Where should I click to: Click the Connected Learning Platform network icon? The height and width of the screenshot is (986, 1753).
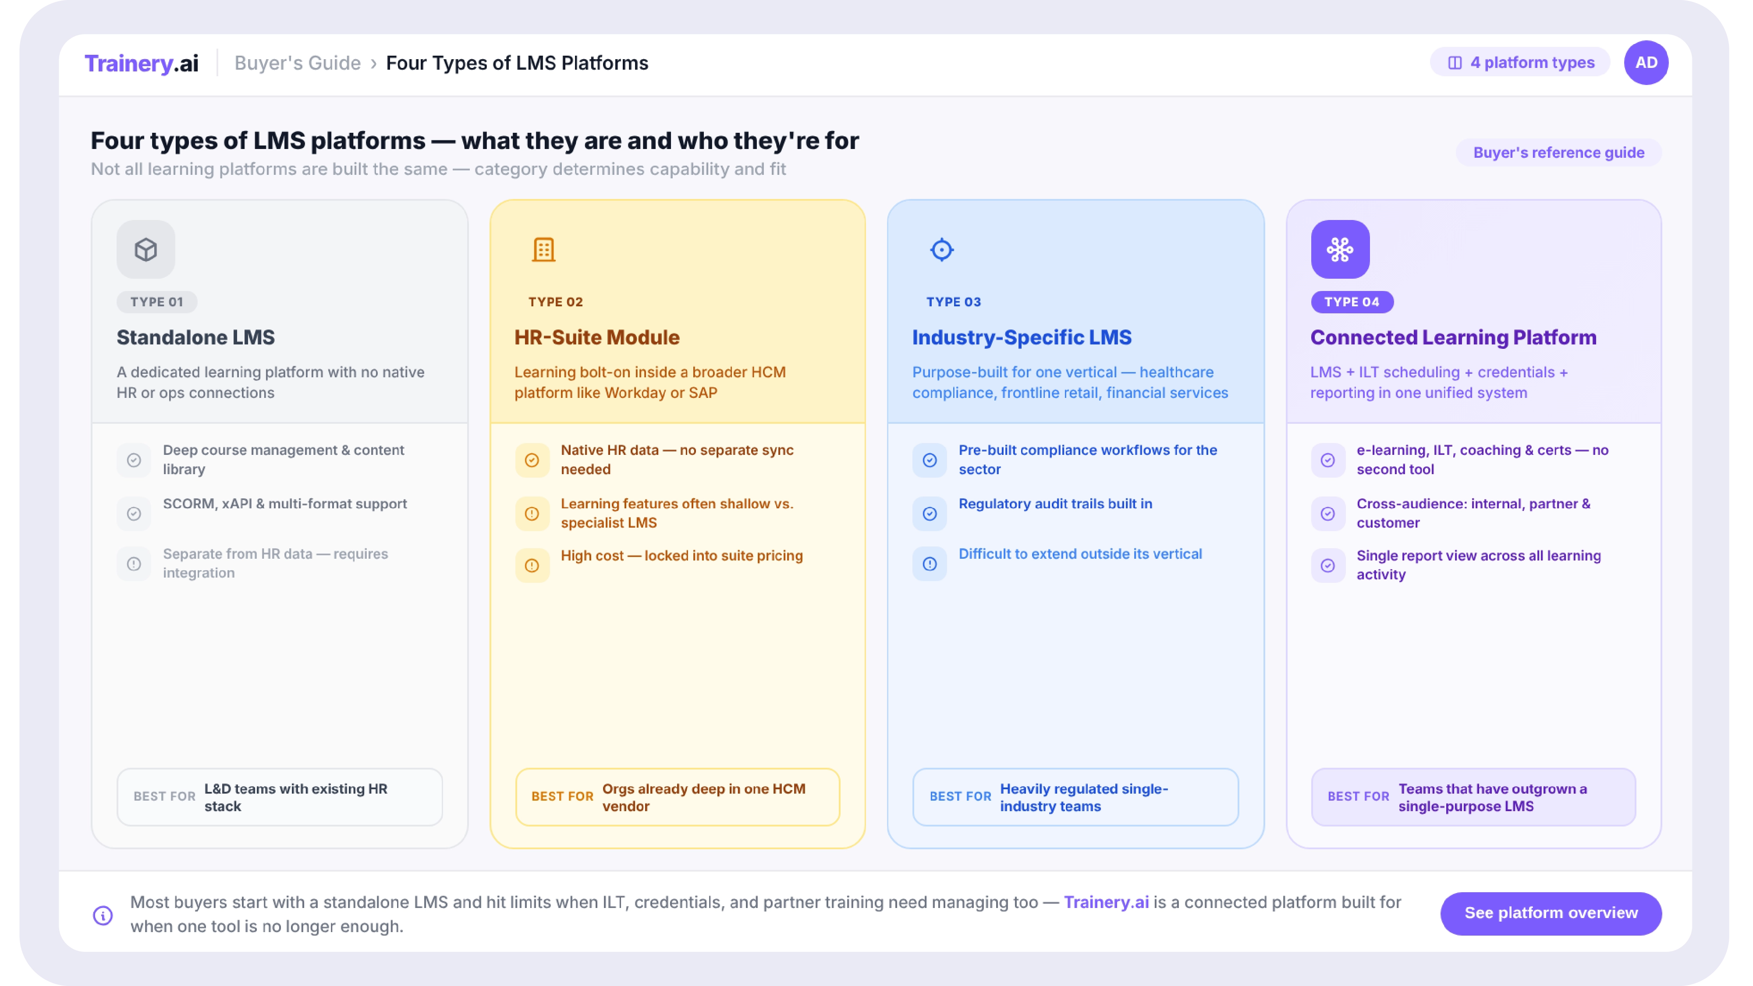coord(1340,249)
